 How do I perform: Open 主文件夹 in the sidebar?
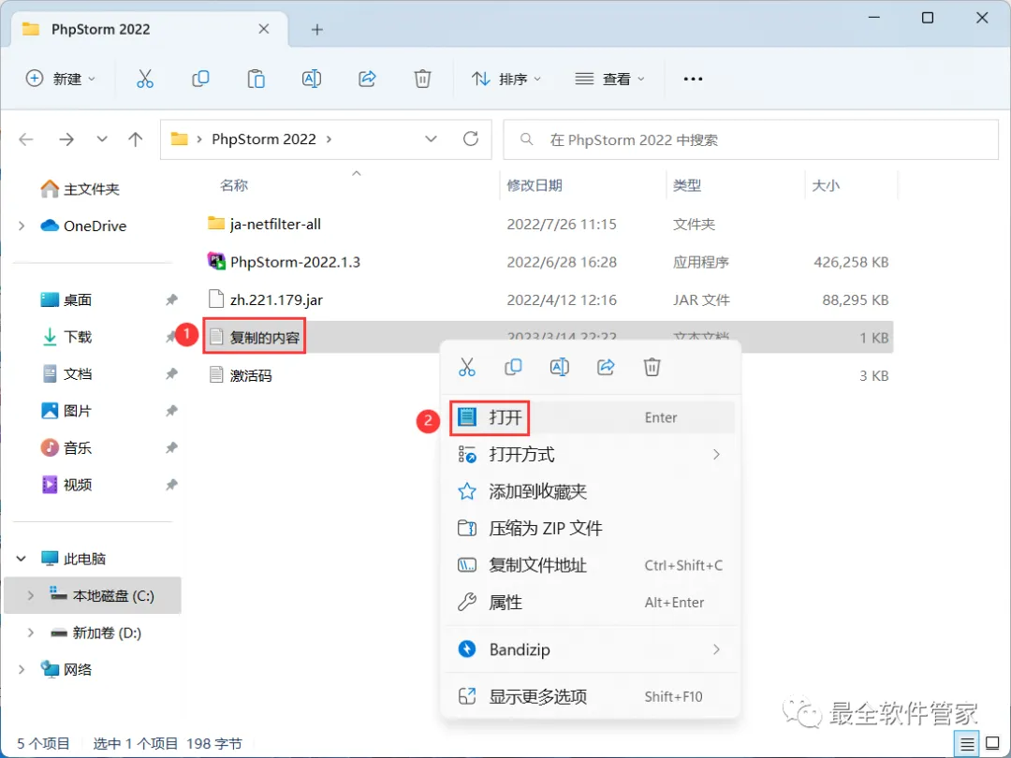(x=80, y=189)
